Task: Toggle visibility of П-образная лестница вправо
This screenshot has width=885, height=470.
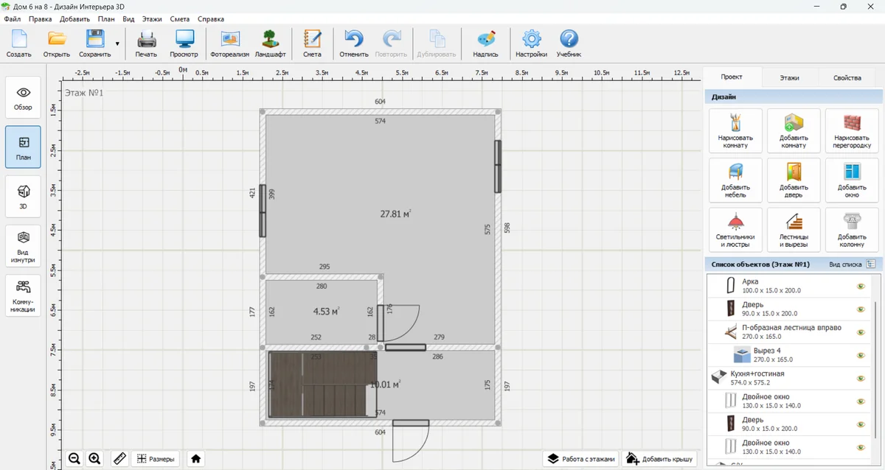Action: pos(860,332)
